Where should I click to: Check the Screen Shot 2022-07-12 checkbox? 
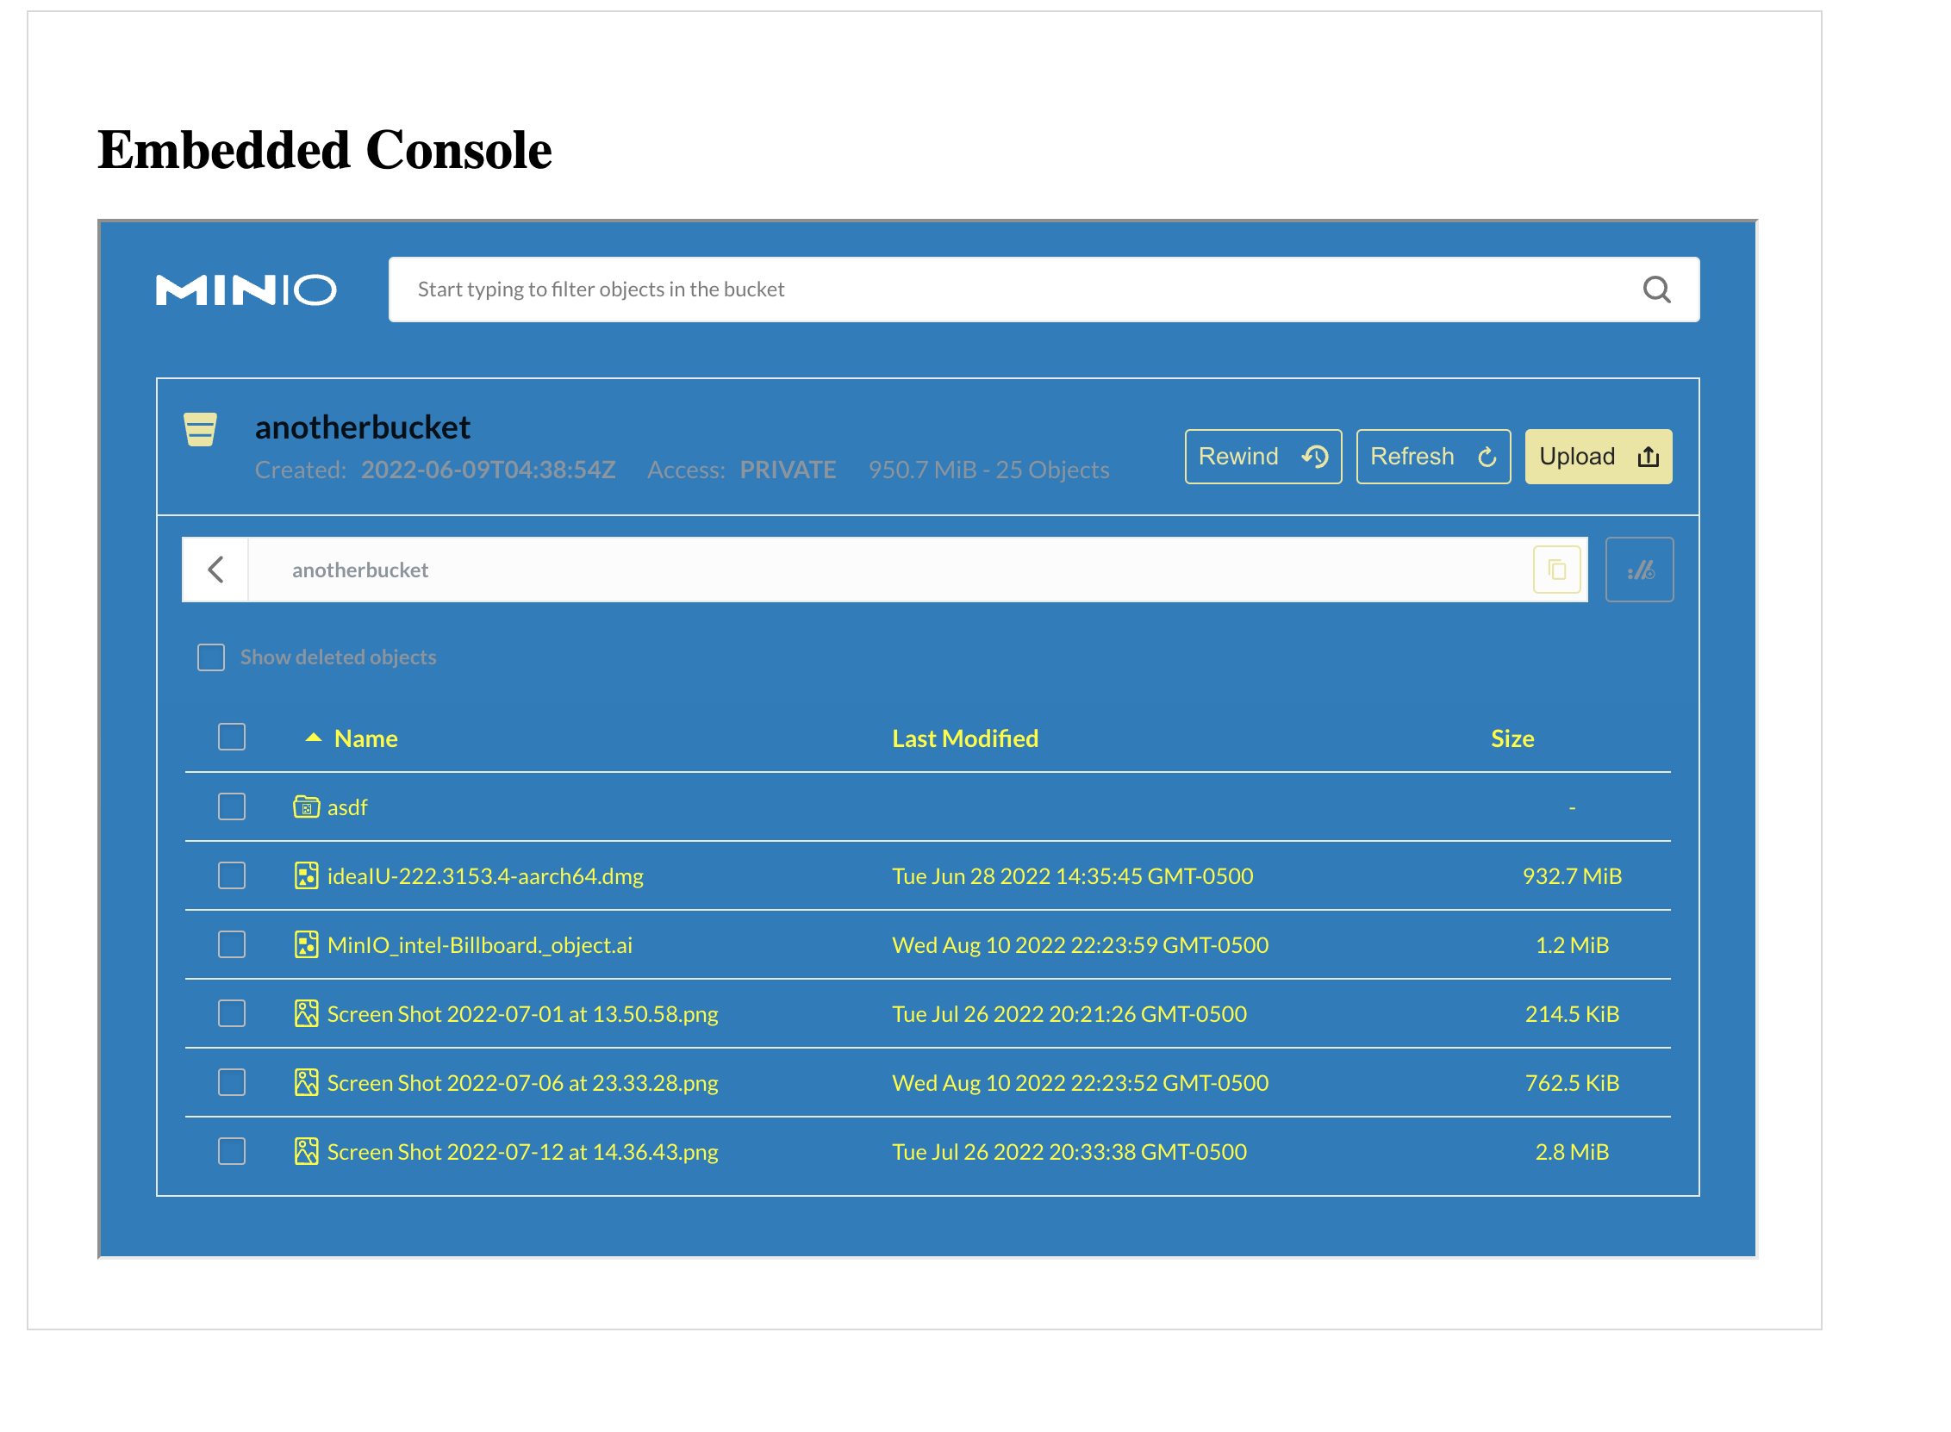point(232,1151)
